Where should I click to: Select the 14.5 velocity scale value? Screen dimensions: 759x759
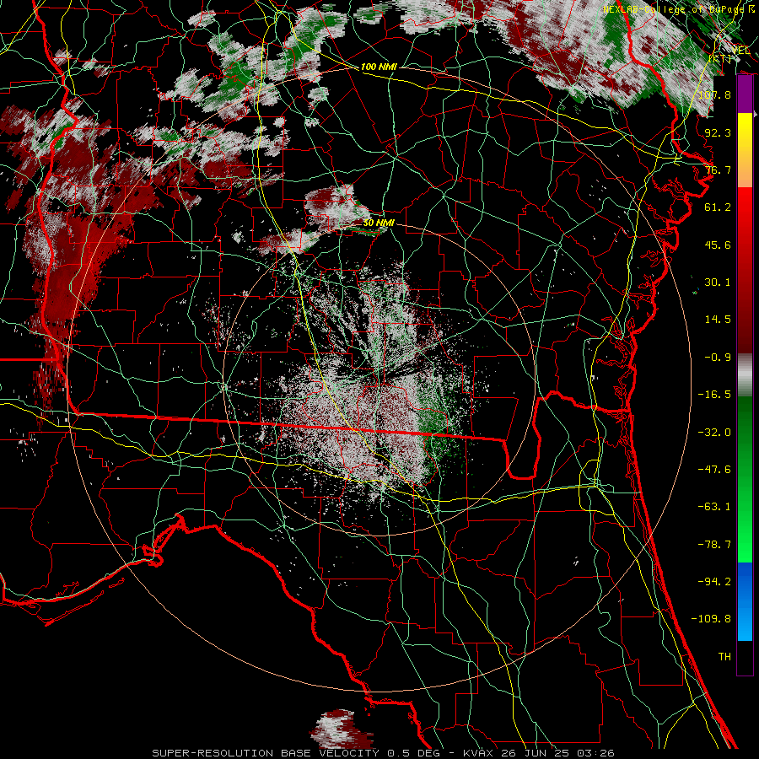pos(718,320)
